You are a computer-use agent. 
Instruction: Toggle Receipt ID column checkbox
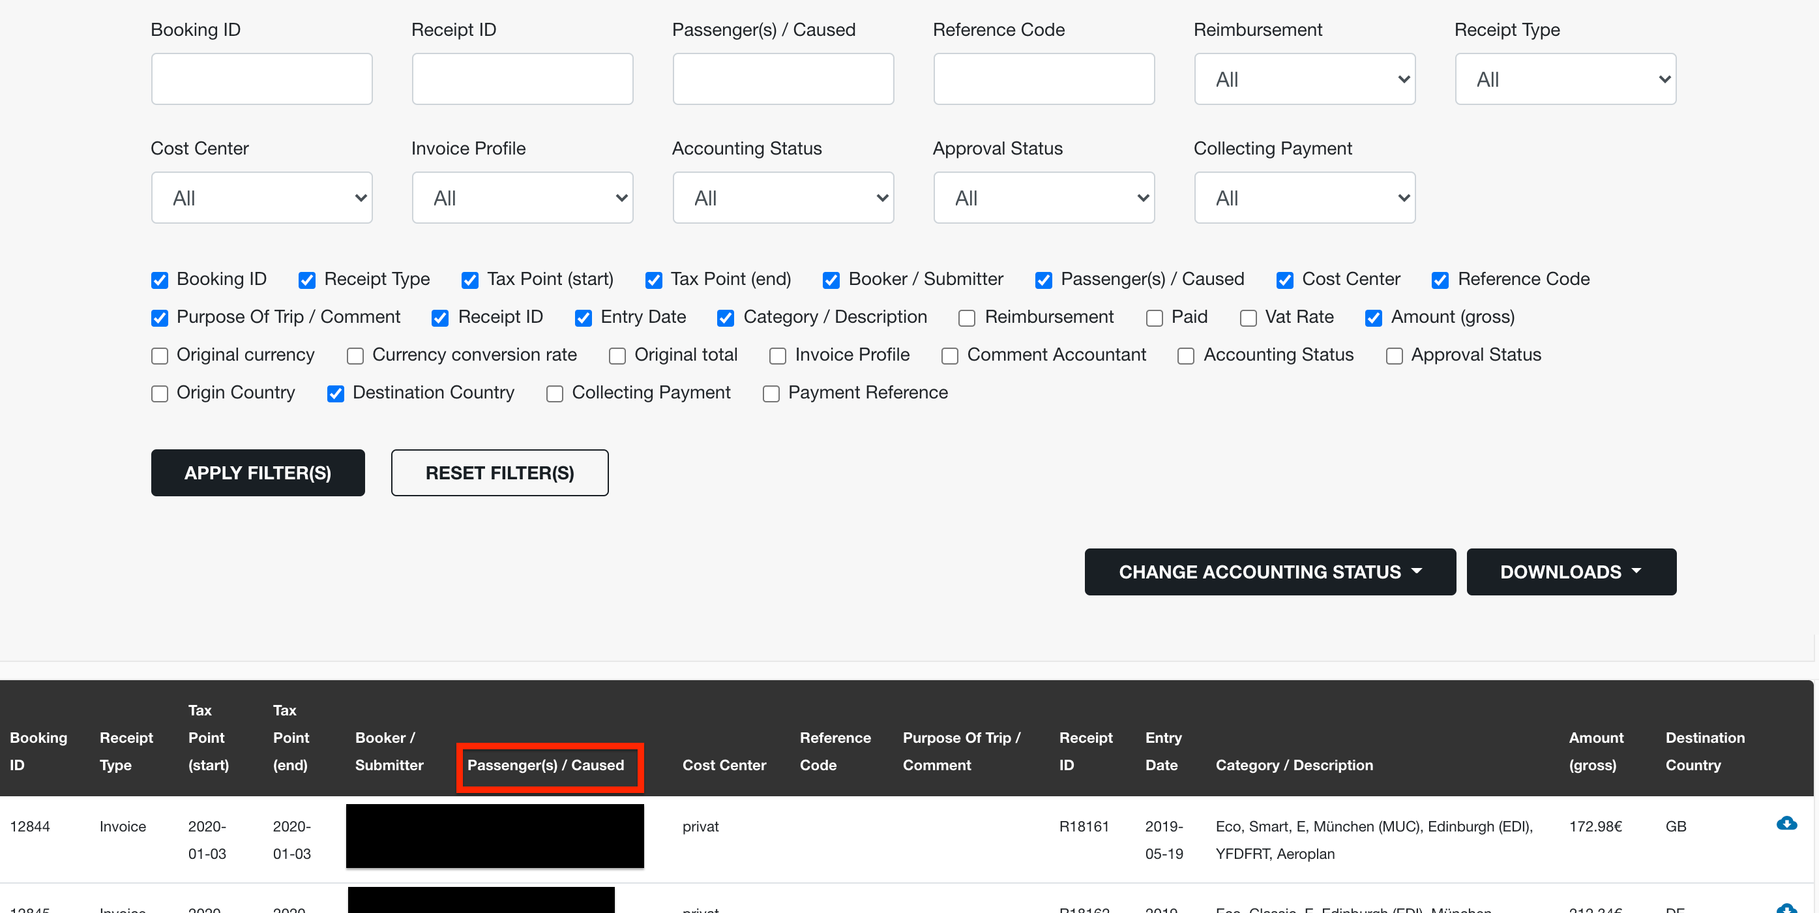click(440, 318)
